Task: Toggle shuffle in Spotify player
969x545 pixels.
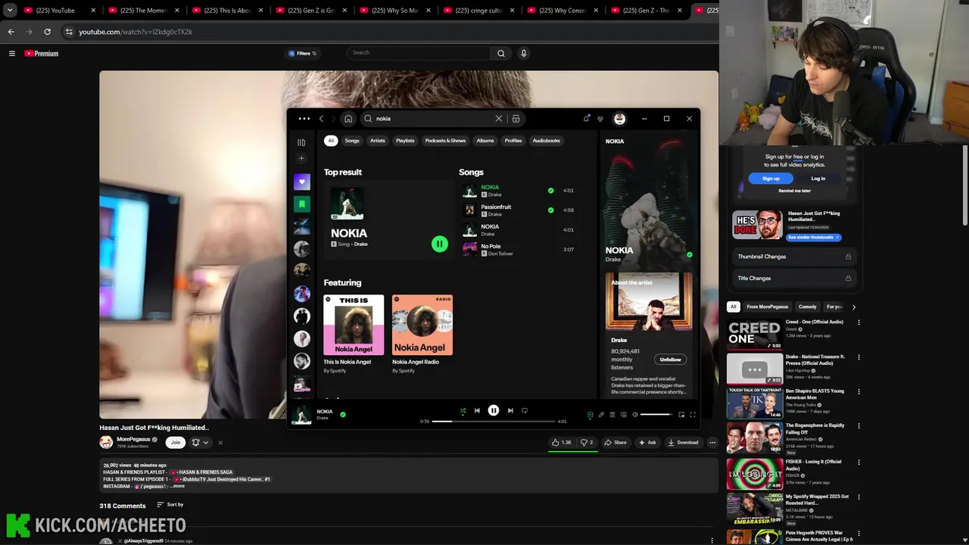Action: pyautogui.click(x=463, y=410)
